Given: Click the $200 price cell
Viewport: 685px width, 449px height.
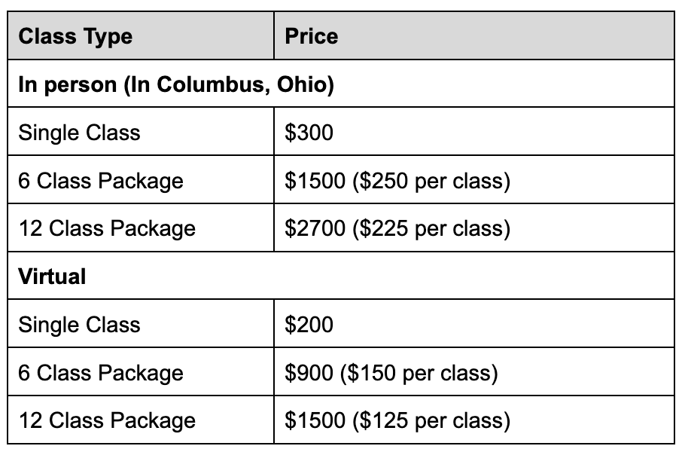Looking at the screenshot, I should point(474,324).
